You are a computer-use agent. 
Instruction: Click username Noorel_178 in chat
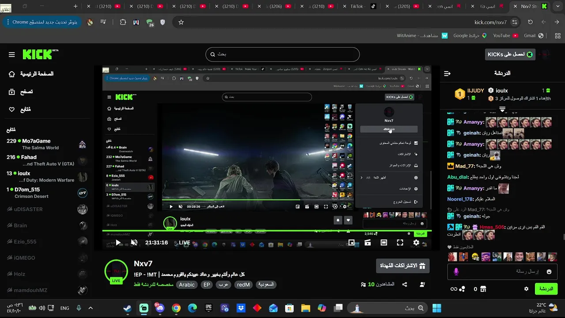[x=460, y=199]
